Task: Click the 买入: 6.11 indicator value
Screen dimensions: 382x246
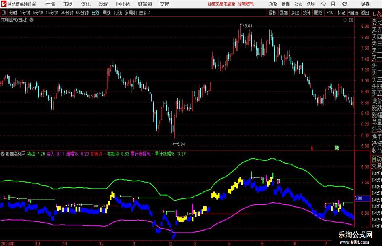Action: click(x=55, y=153)
